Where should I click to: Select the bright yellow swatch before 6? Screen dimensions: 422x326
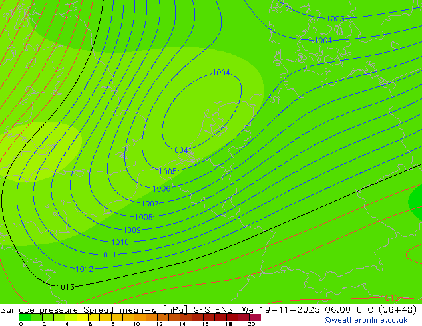(x=83, y=317)
